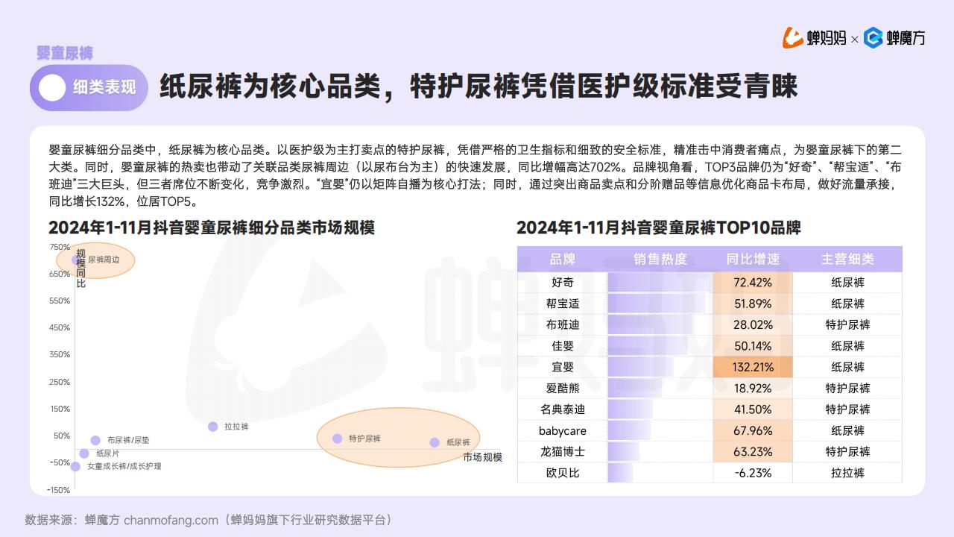Viewport: 954px width, 537px height.
Task: Open the chanmofang.com source link
Action: pyautogui.click(x=171, y=520)
